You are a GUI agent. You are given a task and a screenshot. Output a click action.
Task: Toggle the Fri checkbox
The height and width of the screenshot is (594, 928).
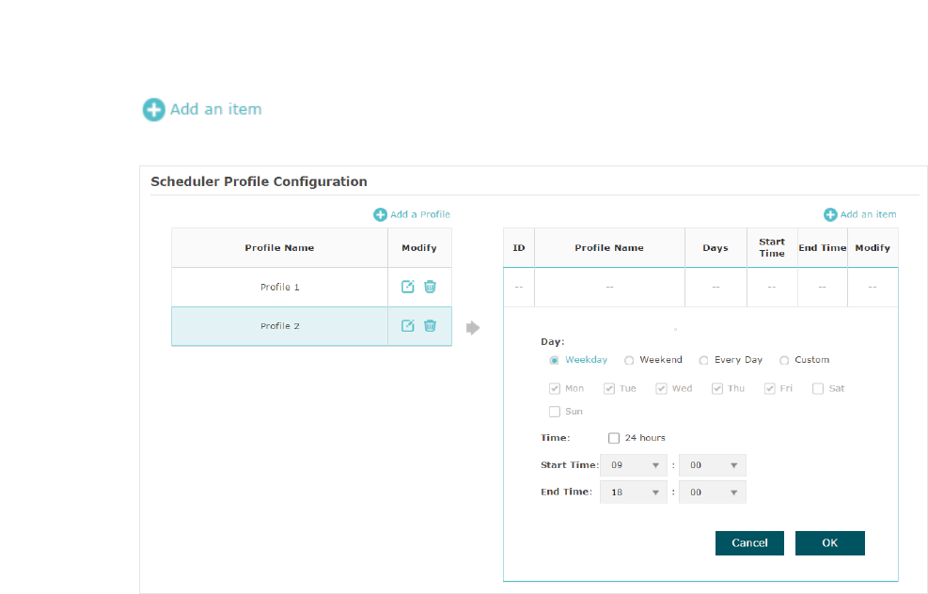(x=769, y=389)
